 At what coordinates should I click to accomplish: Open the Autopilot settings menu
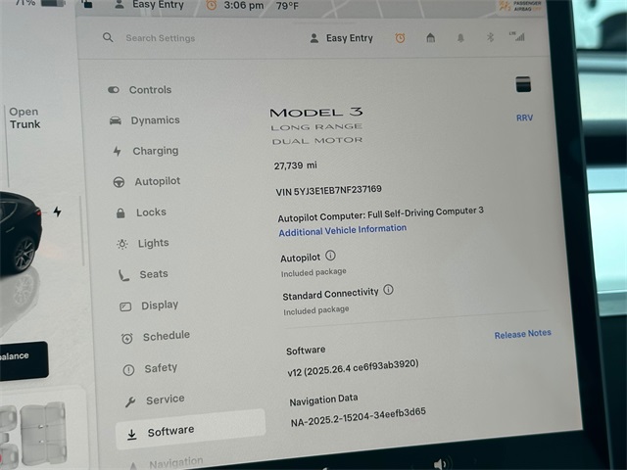click(147, 181)
